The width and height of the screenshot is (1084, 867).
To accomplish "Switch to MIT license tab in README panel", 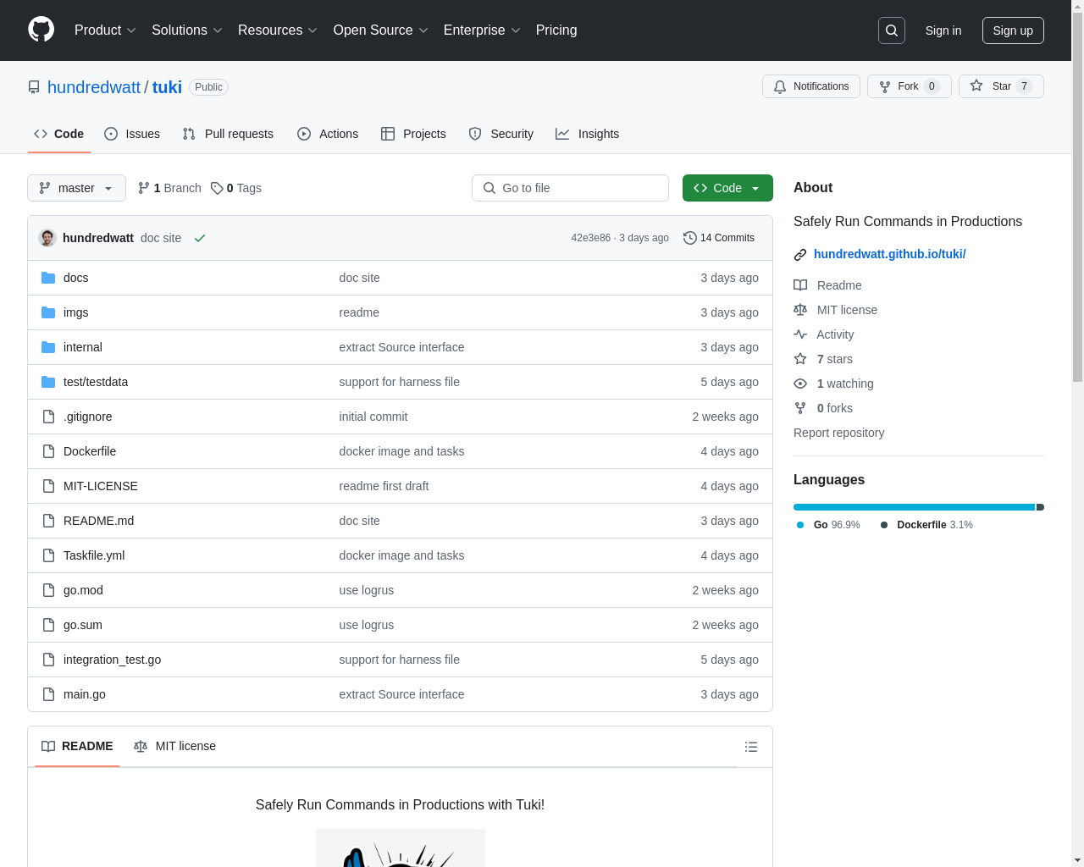I will point(175,746).
